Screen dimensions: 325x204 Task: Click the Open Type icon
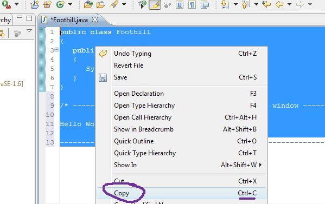88,4
